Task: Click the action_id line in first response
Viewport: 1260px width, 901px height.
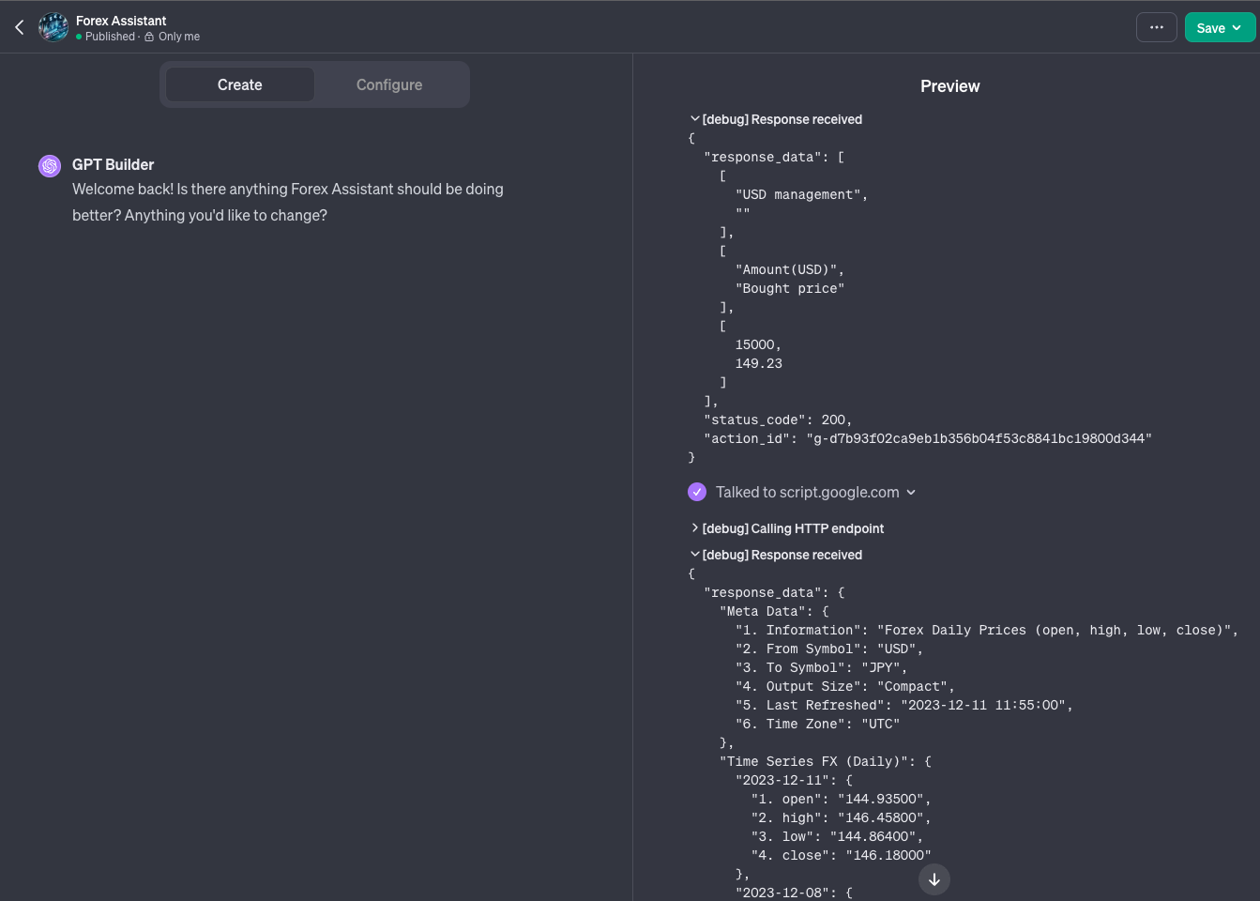Action: pyautogui.click(x=928, y=438)
